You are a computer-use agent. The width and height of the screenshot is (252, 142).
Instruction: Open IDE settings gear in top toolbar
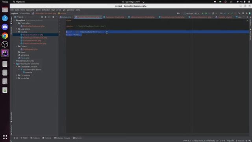pyautogui.click(x=246, y=13)
